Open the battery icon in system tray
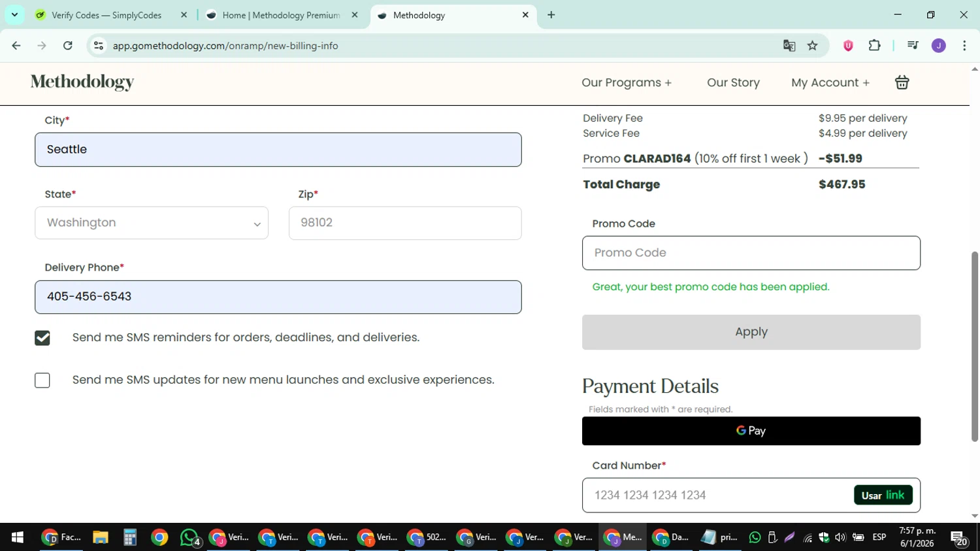Screen dimensions: 980x551 coord(858,537)
